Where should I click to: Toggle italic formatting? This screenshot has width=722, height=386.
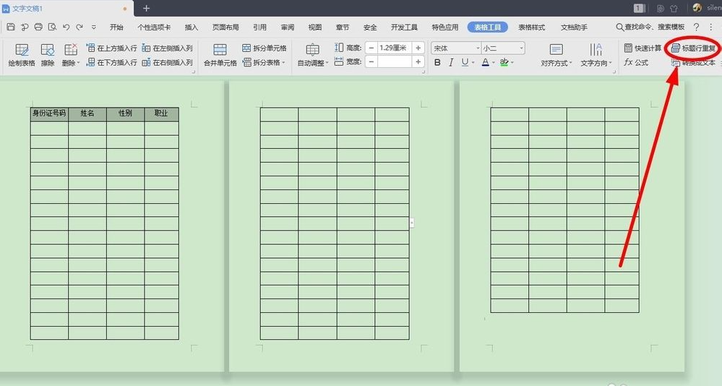click(452, 63)
